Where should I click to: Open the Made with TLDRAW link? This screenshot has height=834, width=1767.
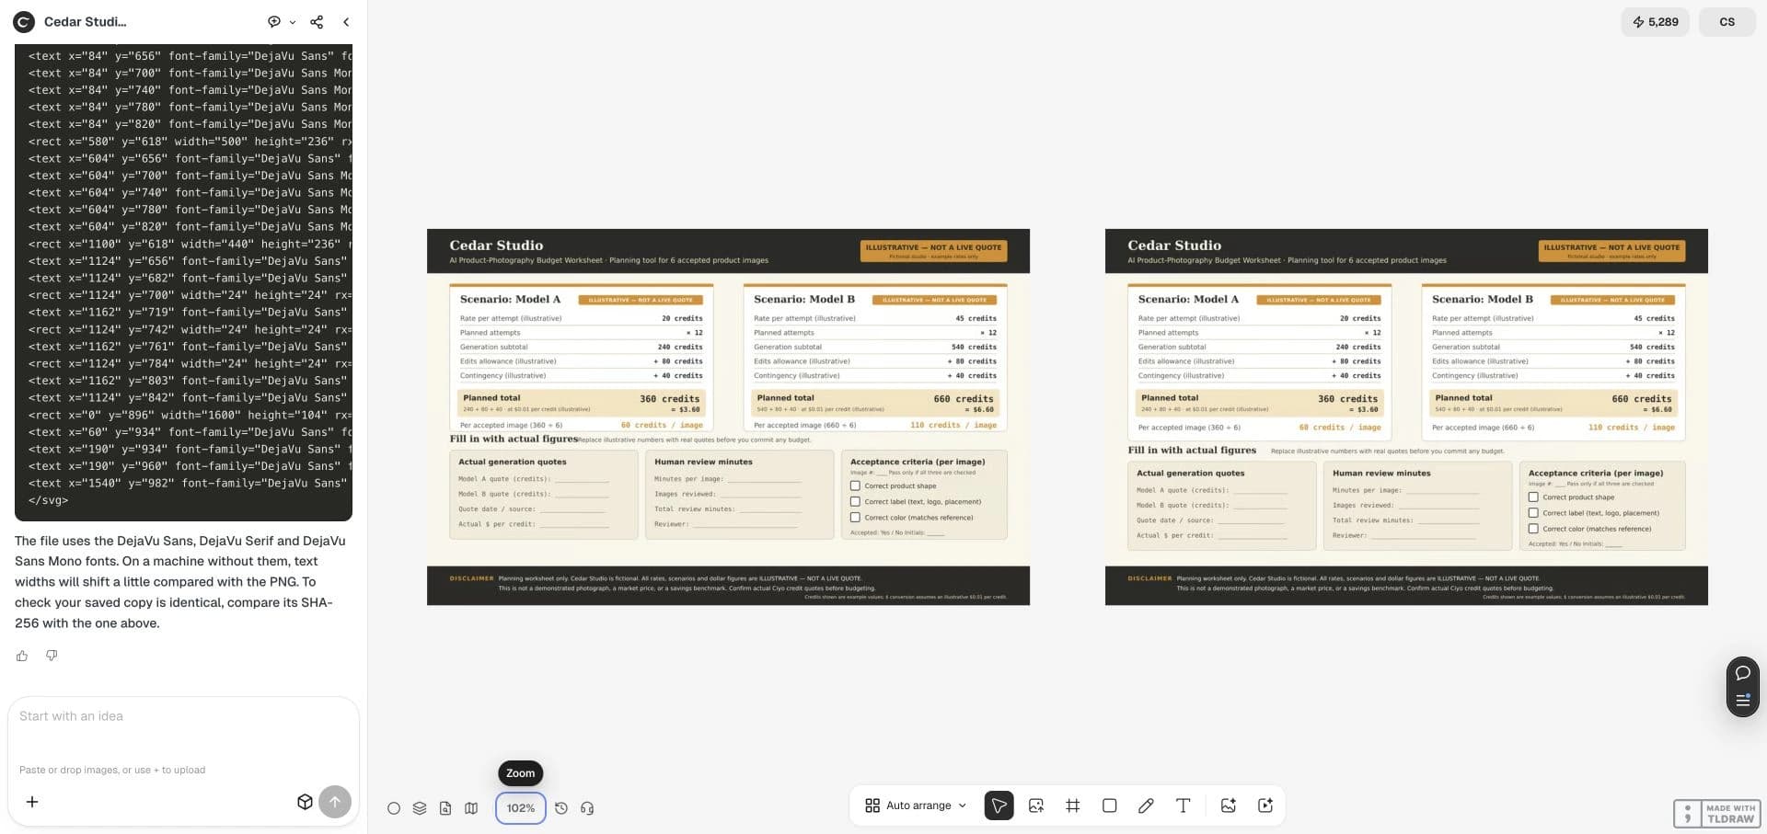tap(1715, 814)
